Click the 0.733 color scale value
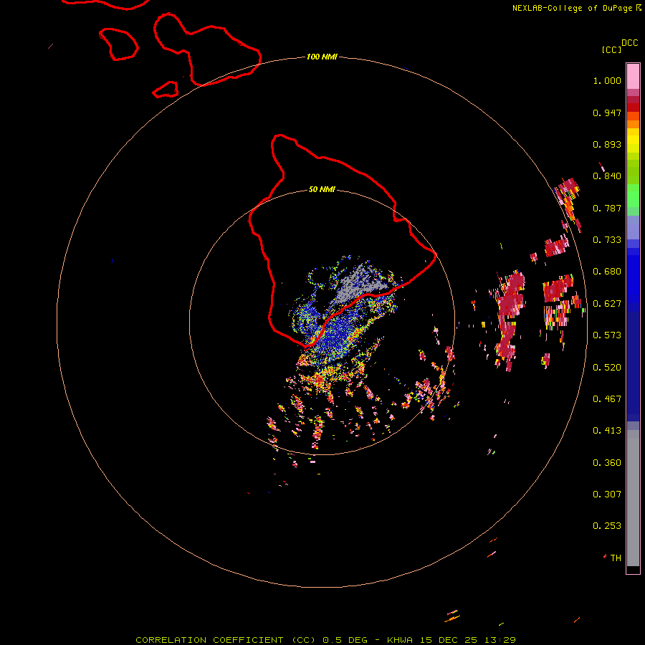 click(607, 240)
